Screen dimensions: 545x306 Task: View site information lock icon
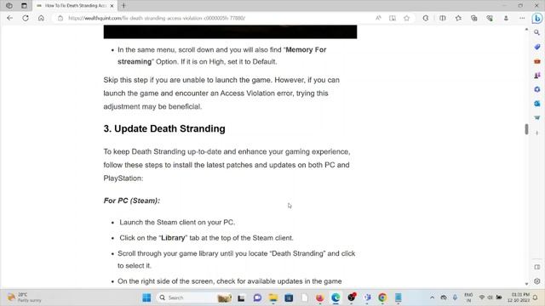point(60,18)
